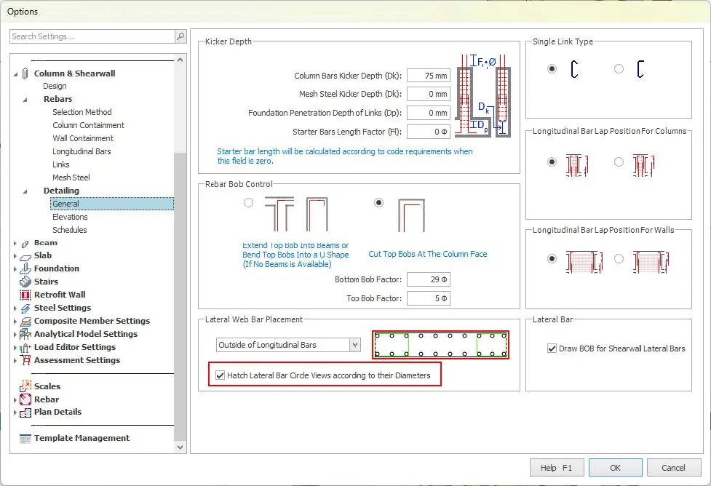Select first wall lap position radio

[552, 259]
